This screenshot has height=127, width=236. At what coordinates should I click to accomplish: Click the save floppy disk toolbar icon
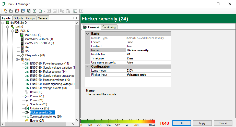(29, 11)
